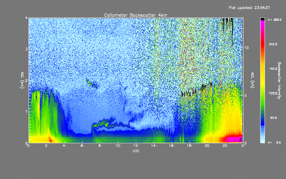Click the '180.0' colorbar value
This screenshot has width=286, height=179.
(273, 69)
